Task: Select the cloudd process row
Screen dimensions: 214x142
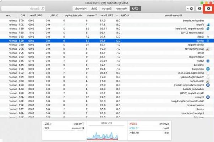Action: click(107, 109)
